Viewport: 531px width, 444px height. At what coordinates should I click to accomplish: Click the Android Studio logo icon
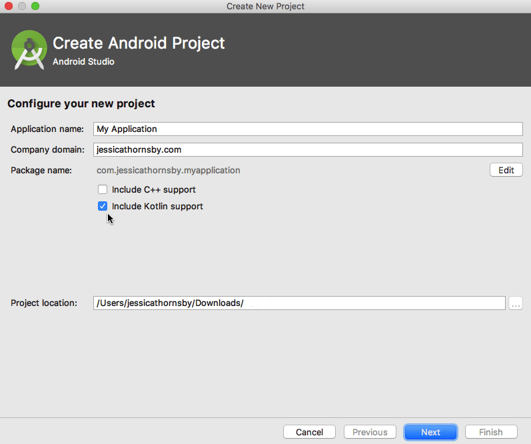click(x=29, y=50)
